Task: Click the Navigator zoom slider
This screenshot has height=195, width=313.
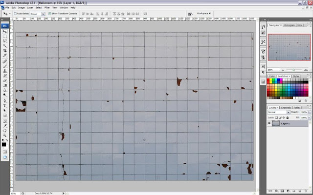Action: coord(293,70)
